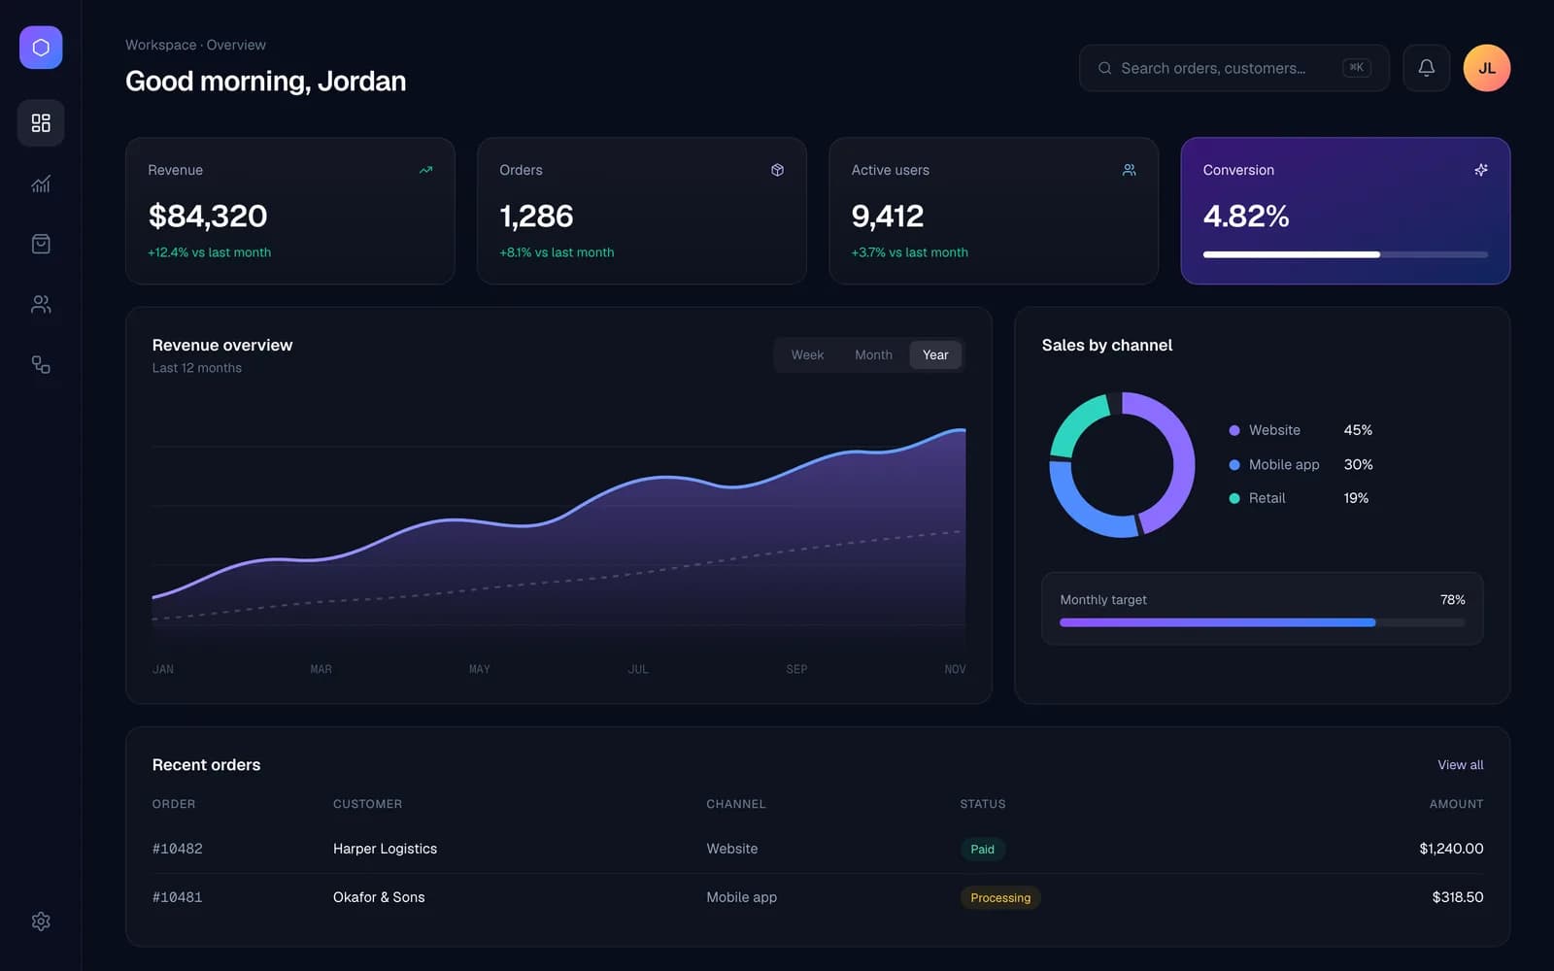Open the analytics chart sidebar icon
Screen dimensions: 1554x971
41,184
